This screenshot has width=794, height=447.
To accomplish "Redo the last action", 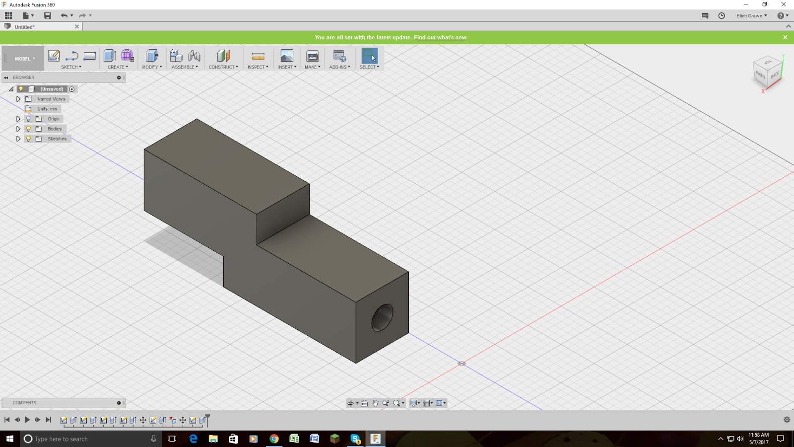I will [82, 15].
